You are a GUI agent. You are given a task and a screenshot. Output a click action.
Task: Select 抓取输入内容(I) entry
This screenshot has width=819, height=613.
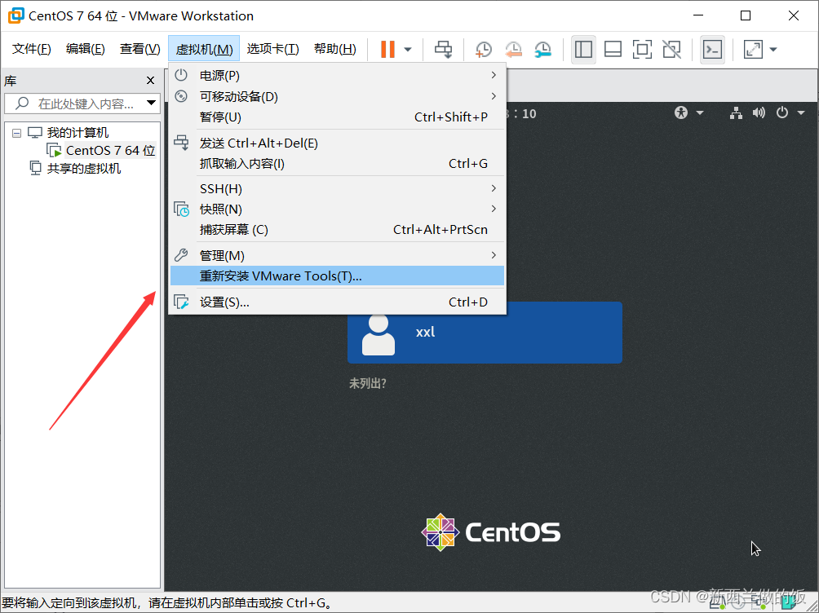coord(337,164)
